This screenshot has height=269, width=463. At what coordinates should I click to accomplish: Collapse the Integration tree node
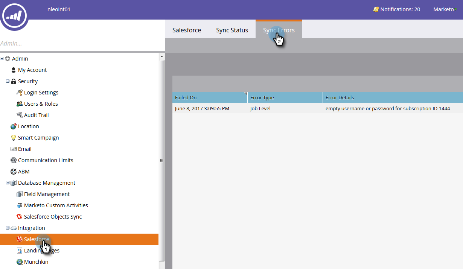pos(8,228)
